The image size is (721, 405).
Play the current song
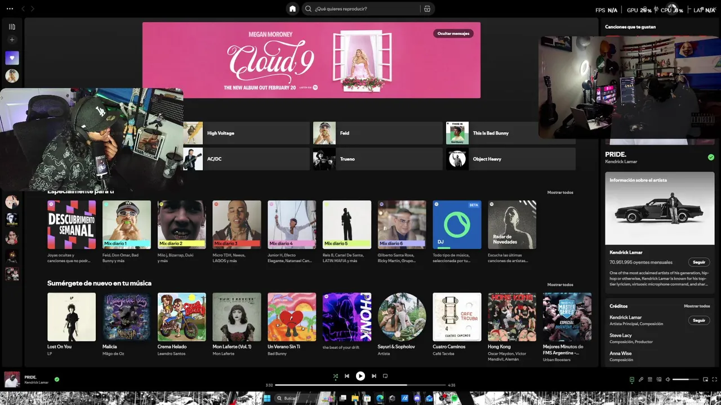360,376
